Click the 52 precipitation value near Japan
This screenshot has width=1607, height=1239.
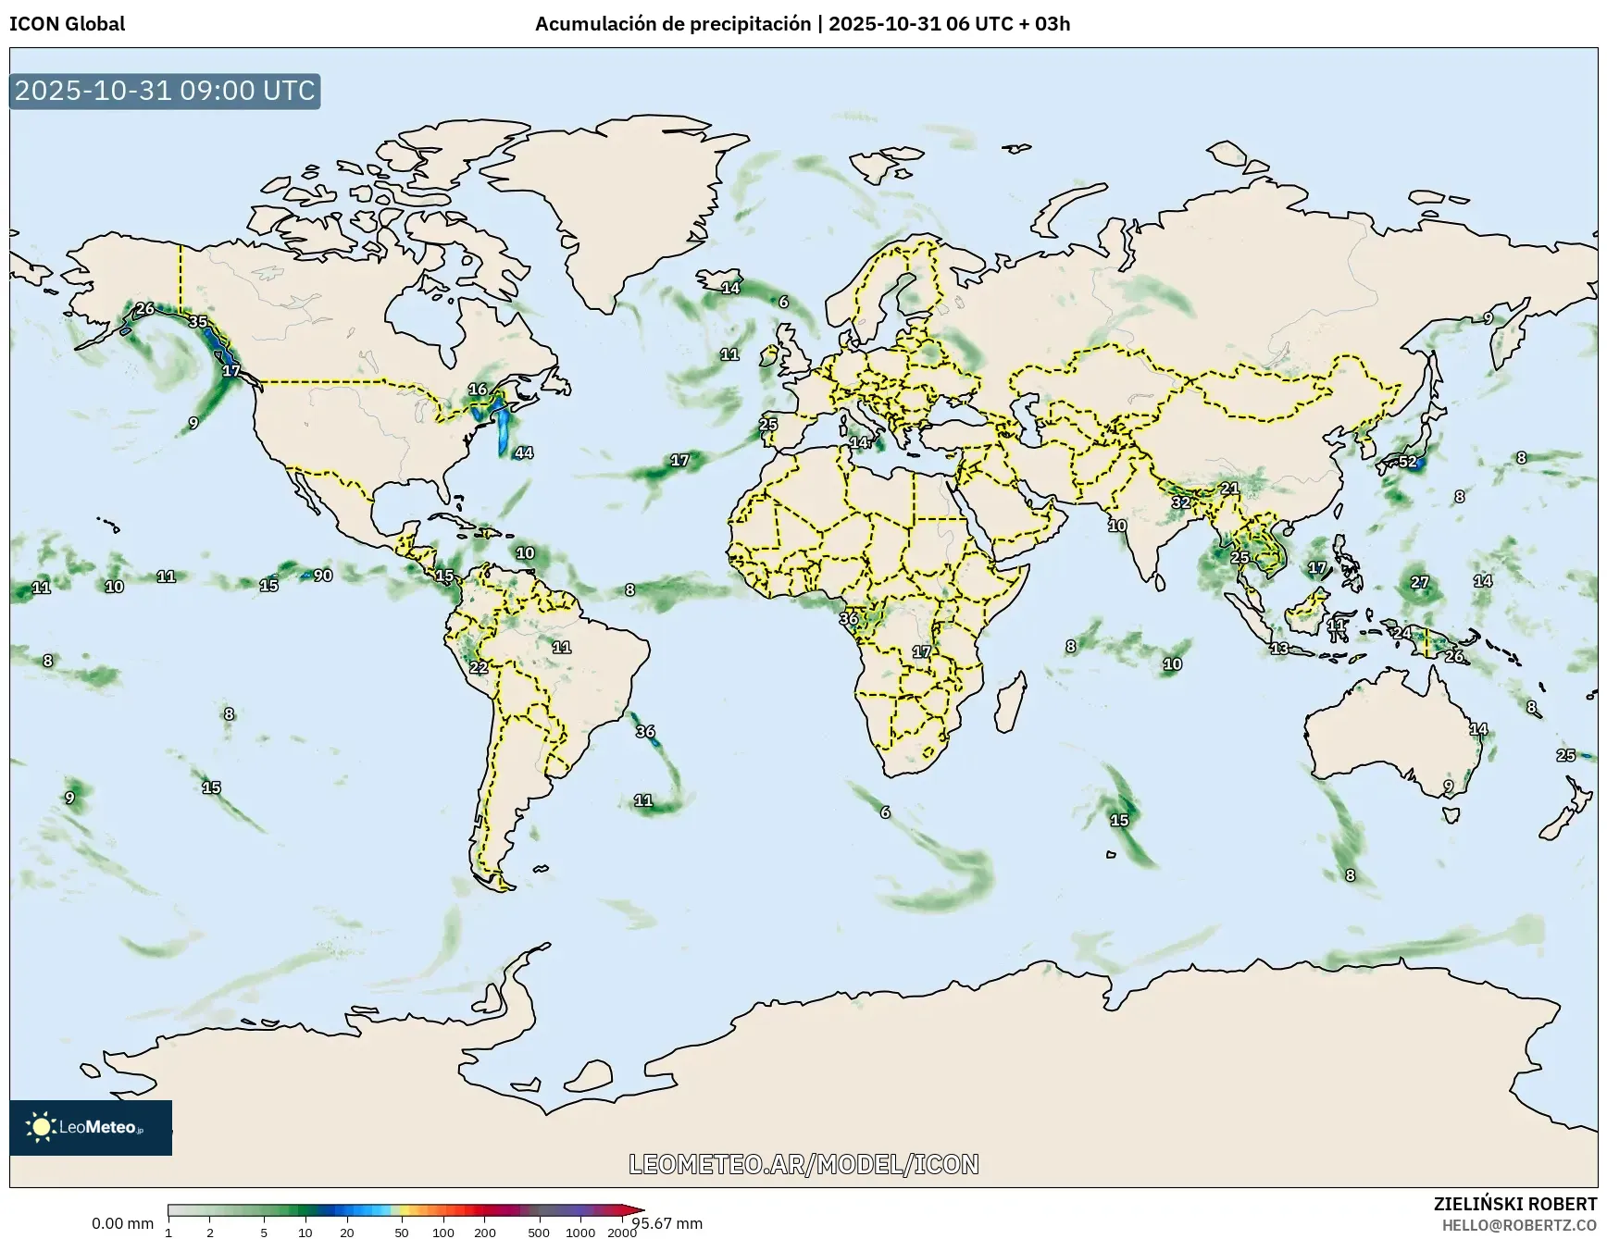click(1407, 462)
